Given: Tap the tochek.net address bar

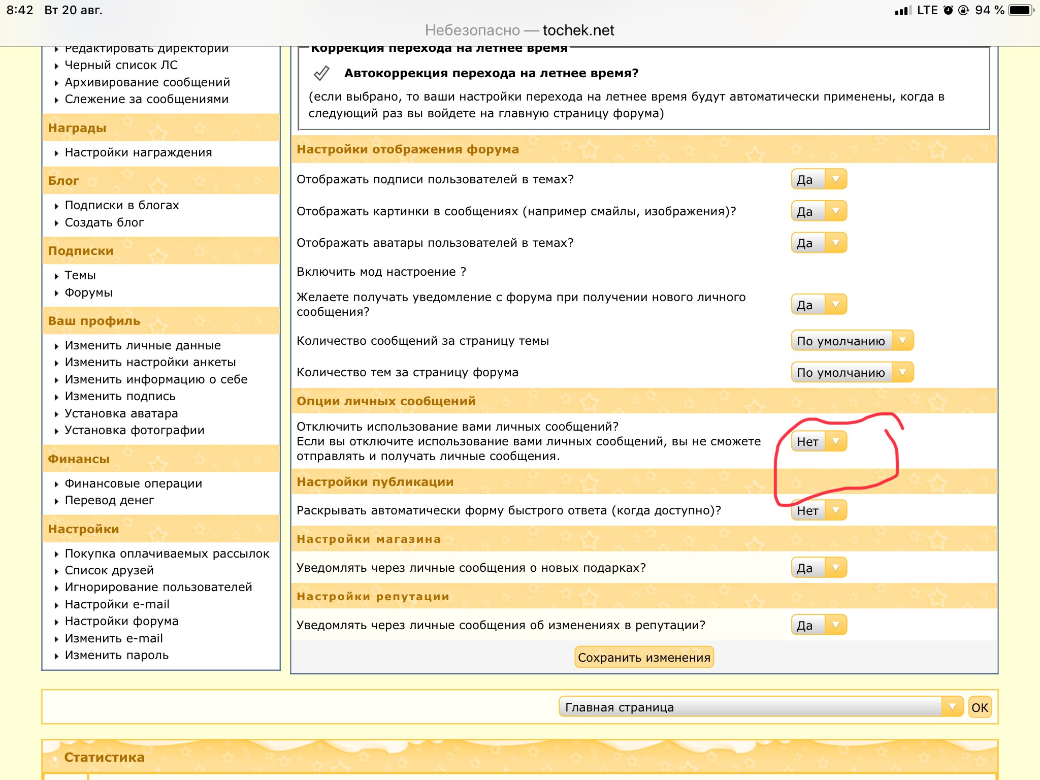Looking at the screenshot, I should pyautogui.click(x=519, y=30).
